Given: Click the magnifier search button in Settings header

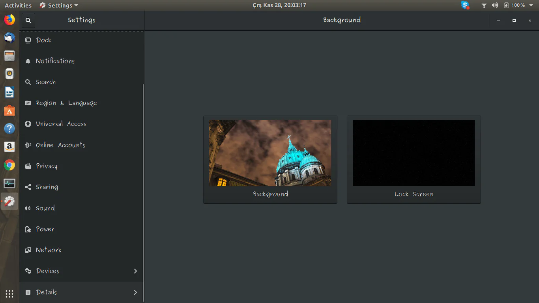Looking at the screenshot, I should pyautogui.click(x=28, y=21).
